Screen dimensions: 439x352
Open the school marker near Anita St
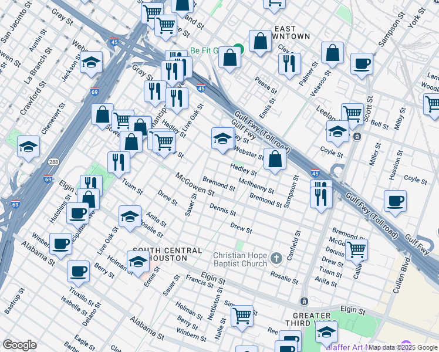click(x=130, y=218)
